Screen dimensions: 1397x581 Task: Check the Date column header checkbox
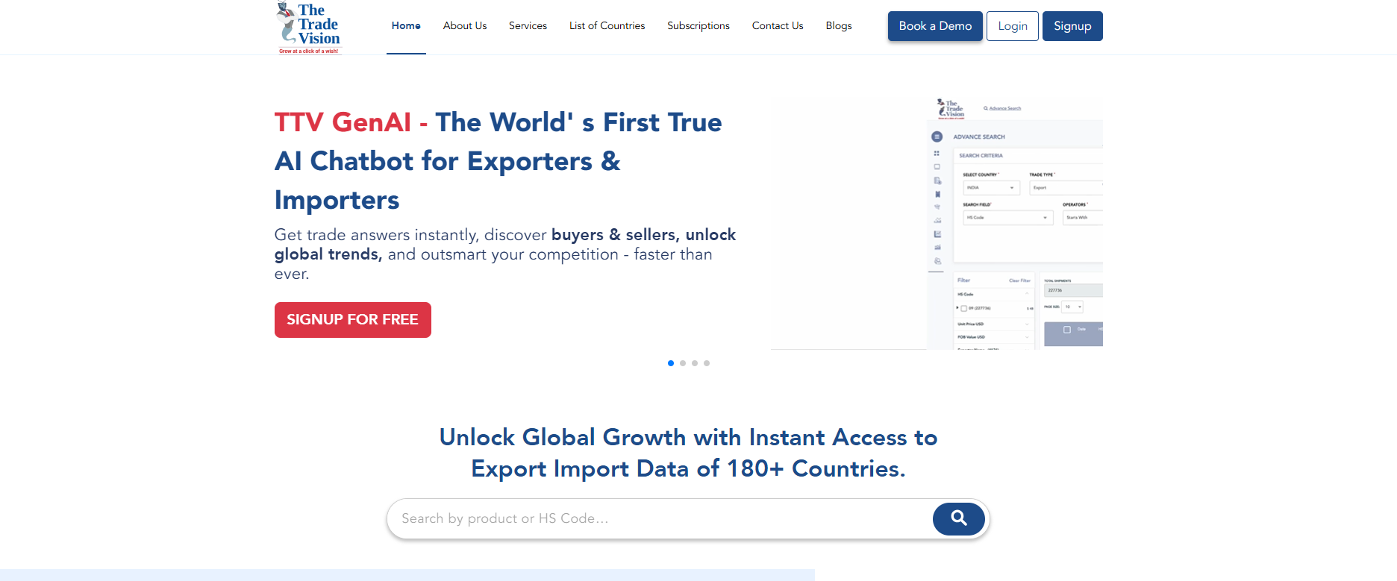pyautogui.click(x=1066, y=330)
